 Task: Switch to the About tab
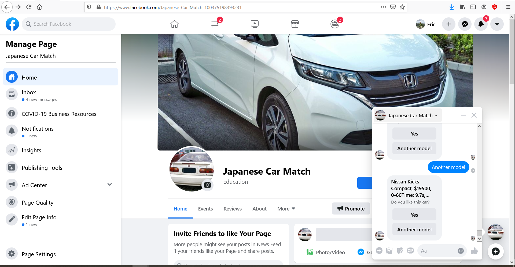(x=259, y=209)
